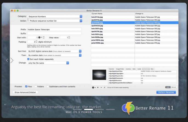This screenshot has height=122, width=188.
Task: Click the Prefix field Hubble Space Telescope
Action: pos(54,29)
